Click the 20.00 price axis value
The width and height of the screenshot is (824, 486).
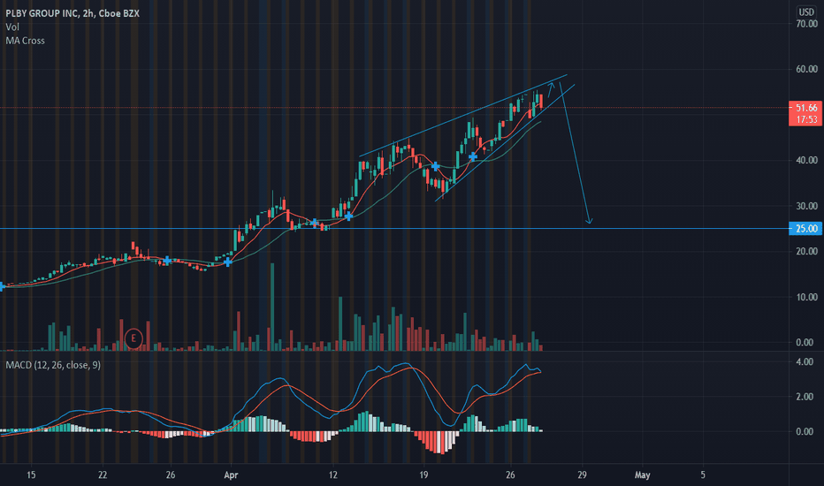click(806, 251)
